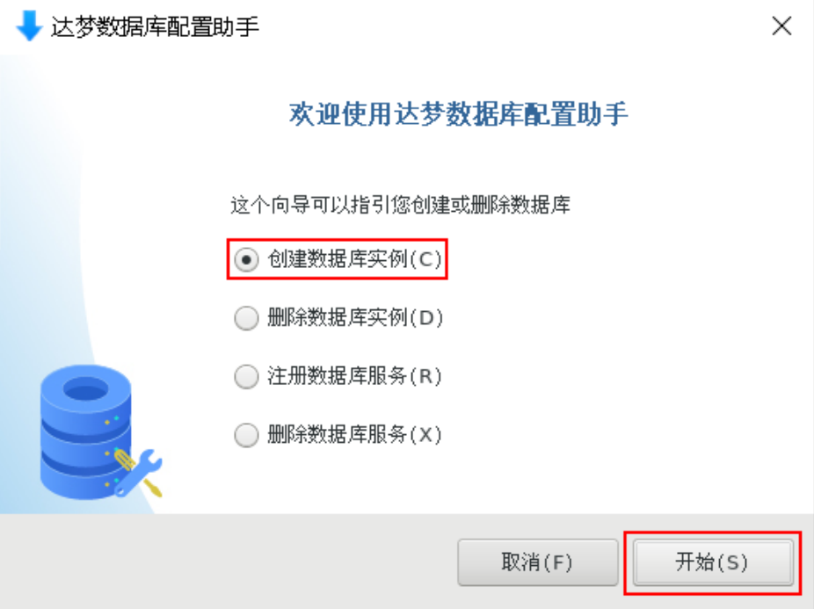This screenshot has height=609, width=814.
Task: Click the window title text 达梦数据库配置助手
Action: (x=156, y=26)
